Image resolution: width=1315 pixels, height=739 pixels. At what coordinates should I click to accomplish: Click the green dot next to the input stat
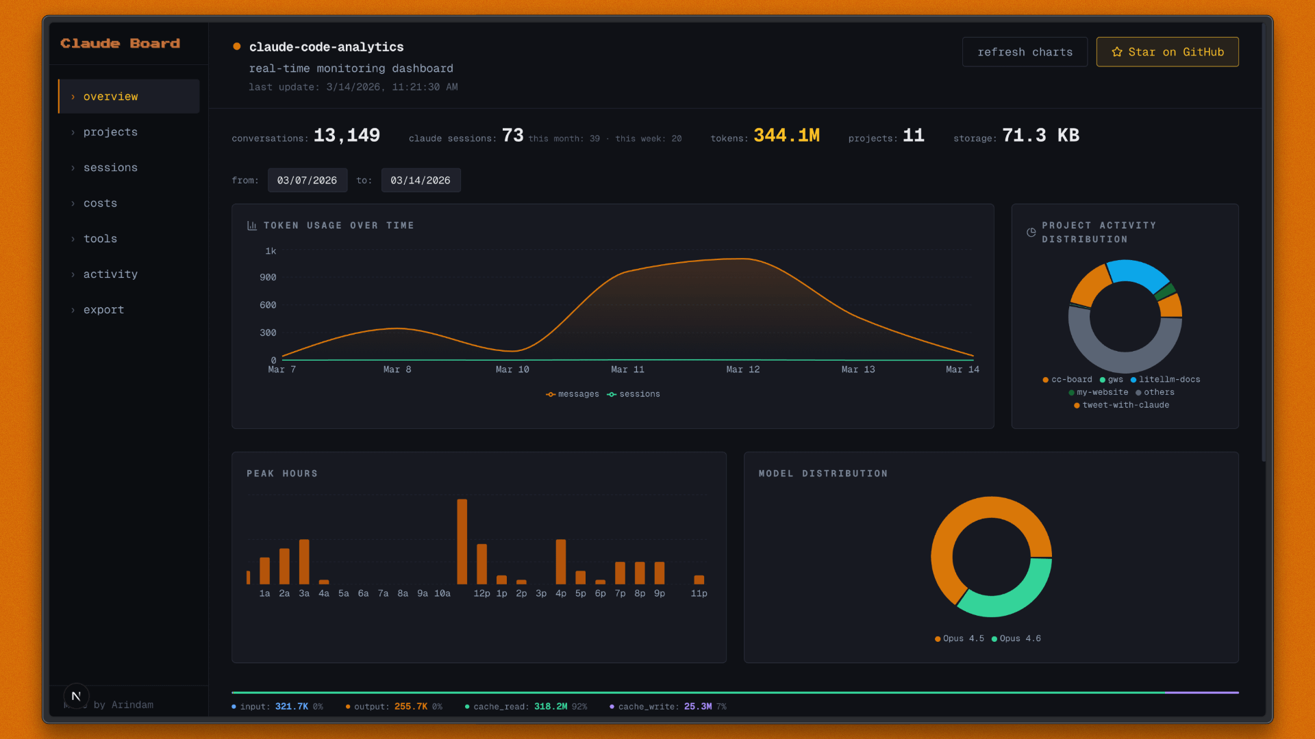coord(234,706)
